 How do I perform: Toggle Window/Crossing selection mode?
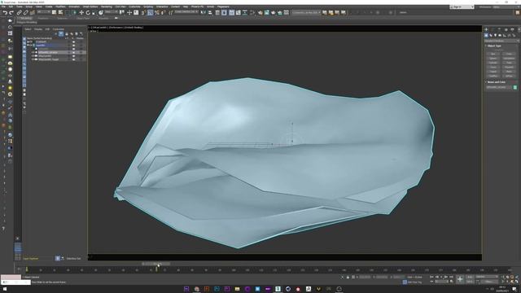click(x=74, y=12)
